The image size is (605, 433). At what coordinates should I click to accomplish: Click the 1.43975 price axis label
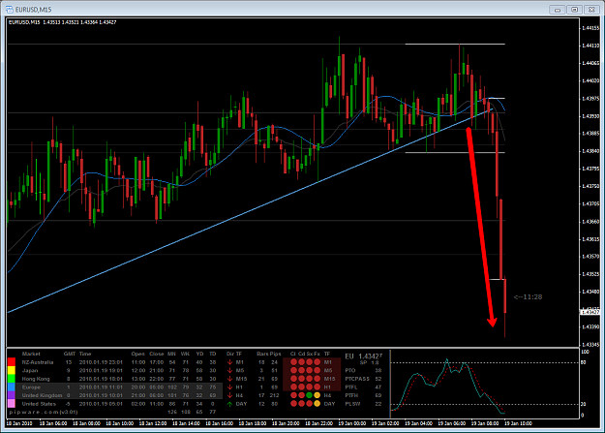[590, 99]
